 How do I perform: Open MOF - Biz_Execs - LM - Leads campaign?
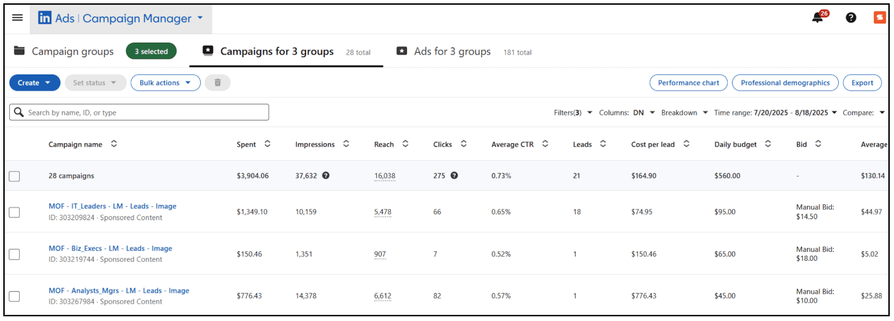pyautogui.click(x=110, y=248)
